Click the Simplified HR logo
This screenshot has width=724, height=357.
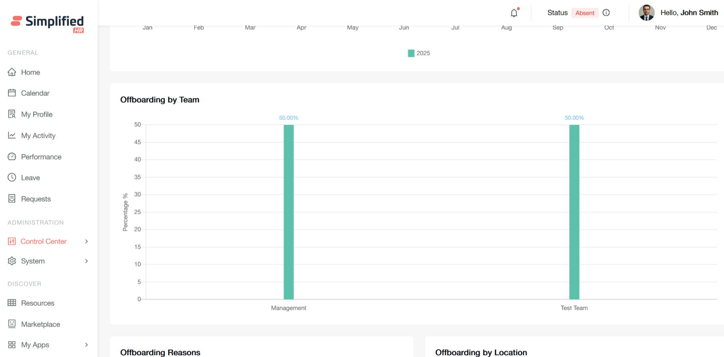pyautogui.click(x=48, y=23)
